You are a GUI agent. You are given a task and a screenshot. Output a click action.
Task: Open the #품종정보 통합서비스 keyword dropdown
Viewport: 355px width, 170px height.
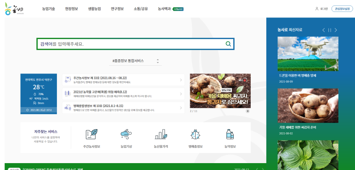point(135,61)
